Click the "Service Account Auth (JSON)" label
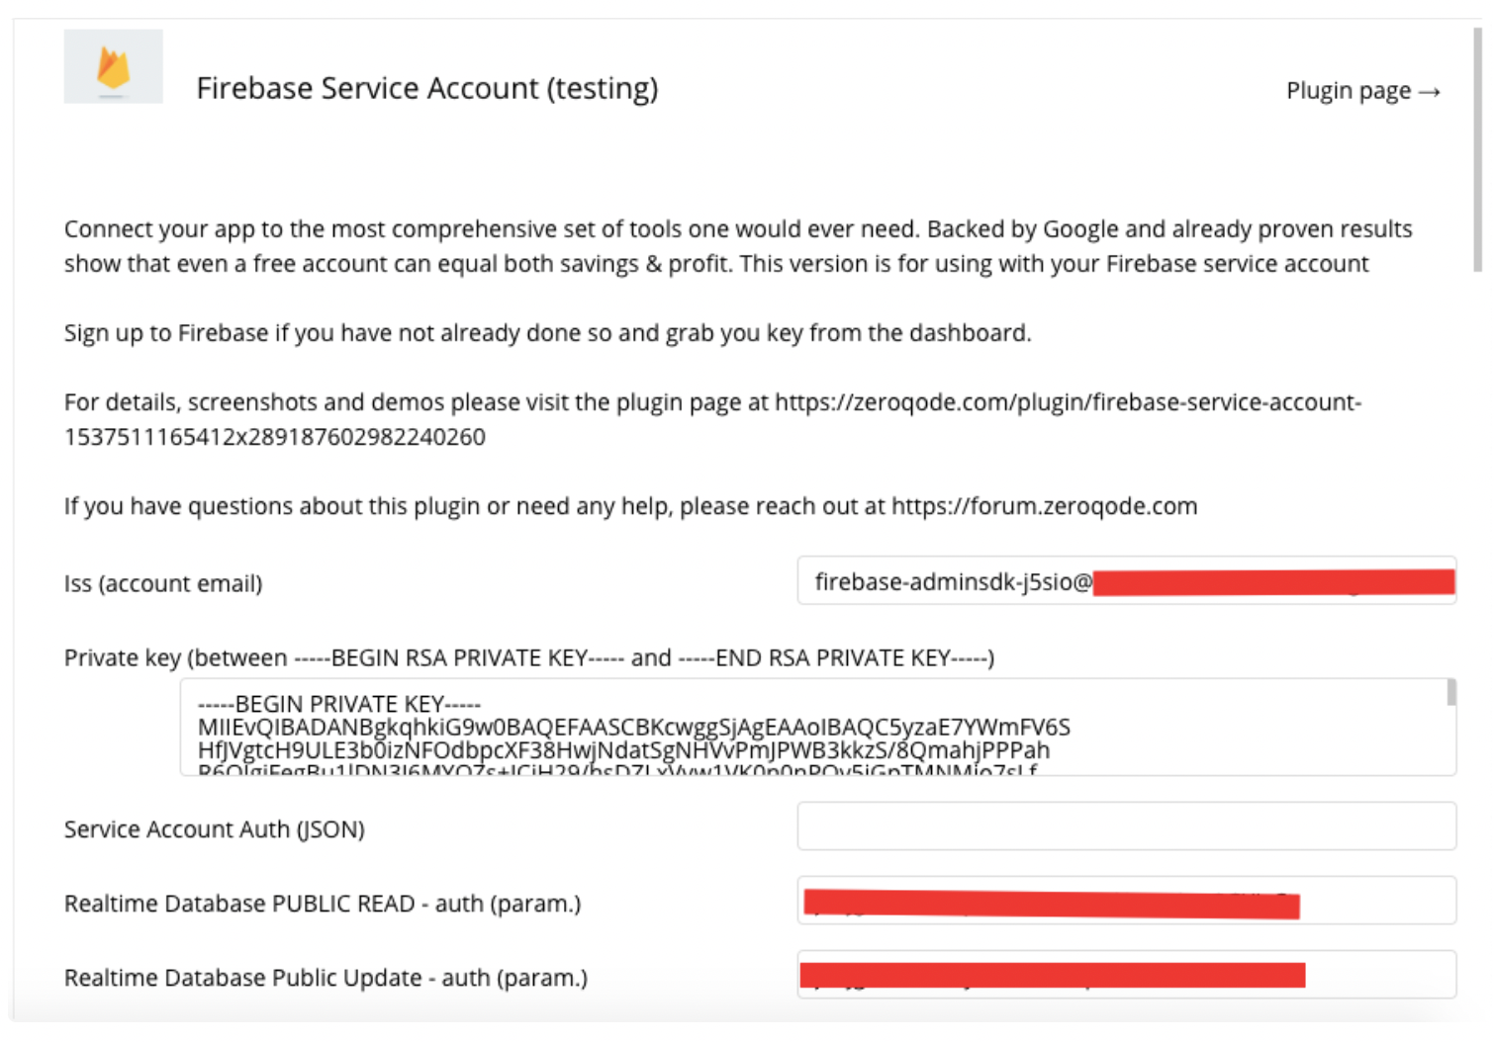The height and width of the screenshot is (1042, 1494). [215, 828]
